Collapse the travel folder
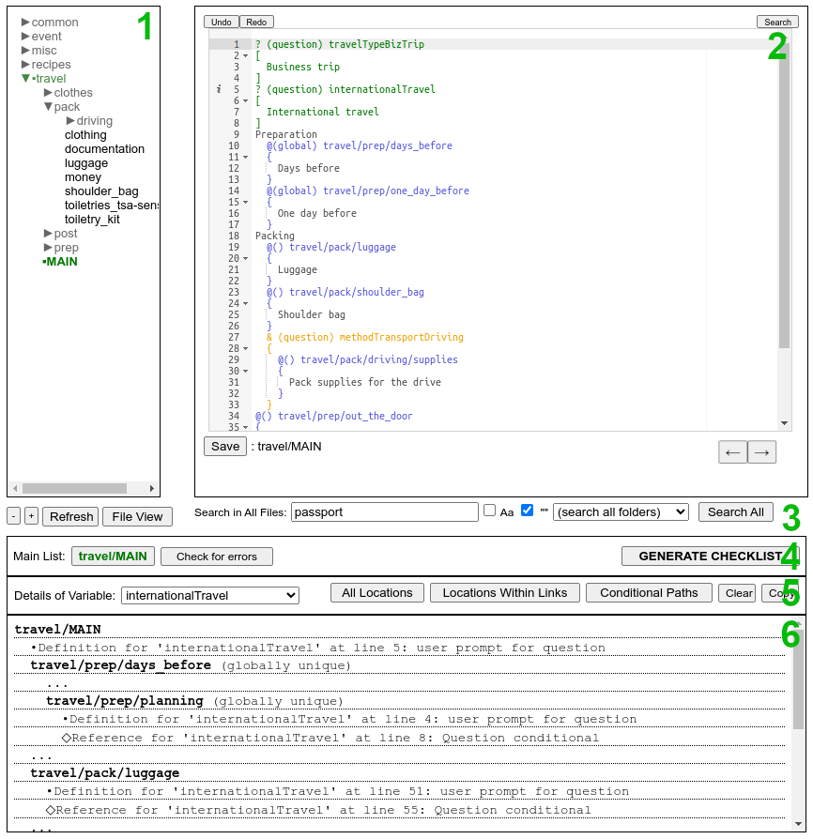Image resolution: width=813 pixels, height=839 pixels. (25, 79)
